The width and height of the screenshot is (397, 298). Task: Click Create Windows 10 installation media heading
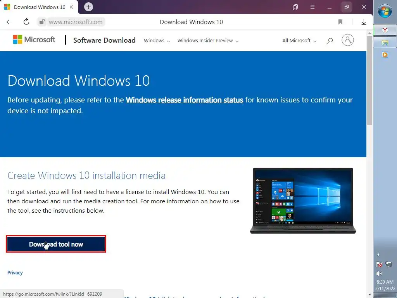point(86,175)
